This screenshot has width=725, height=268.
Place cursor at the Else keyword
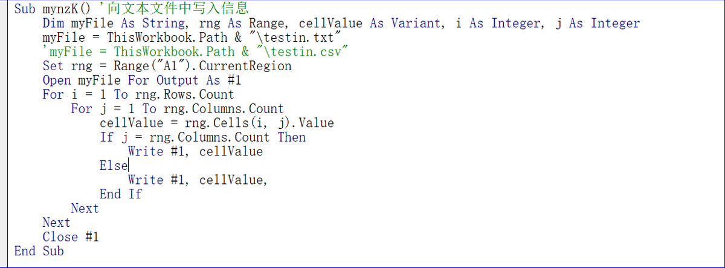pos(114,166)
